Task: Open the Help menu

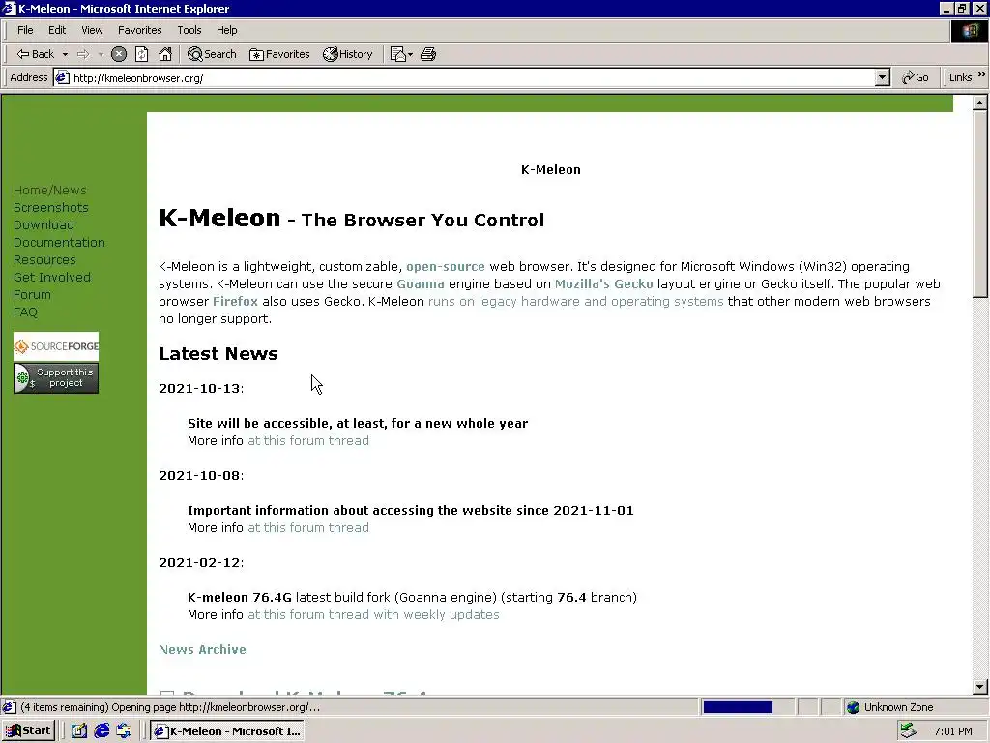Action: point(226,30)
